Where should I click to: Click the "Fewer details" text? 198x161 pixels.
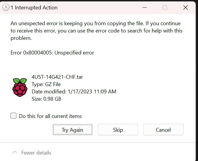click(x=36, y=153)
